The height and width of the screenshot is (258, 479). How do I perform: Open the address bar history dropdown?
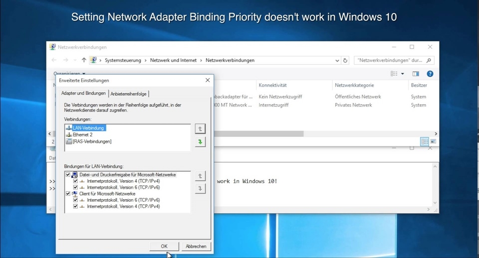click(x=337, y=60)
